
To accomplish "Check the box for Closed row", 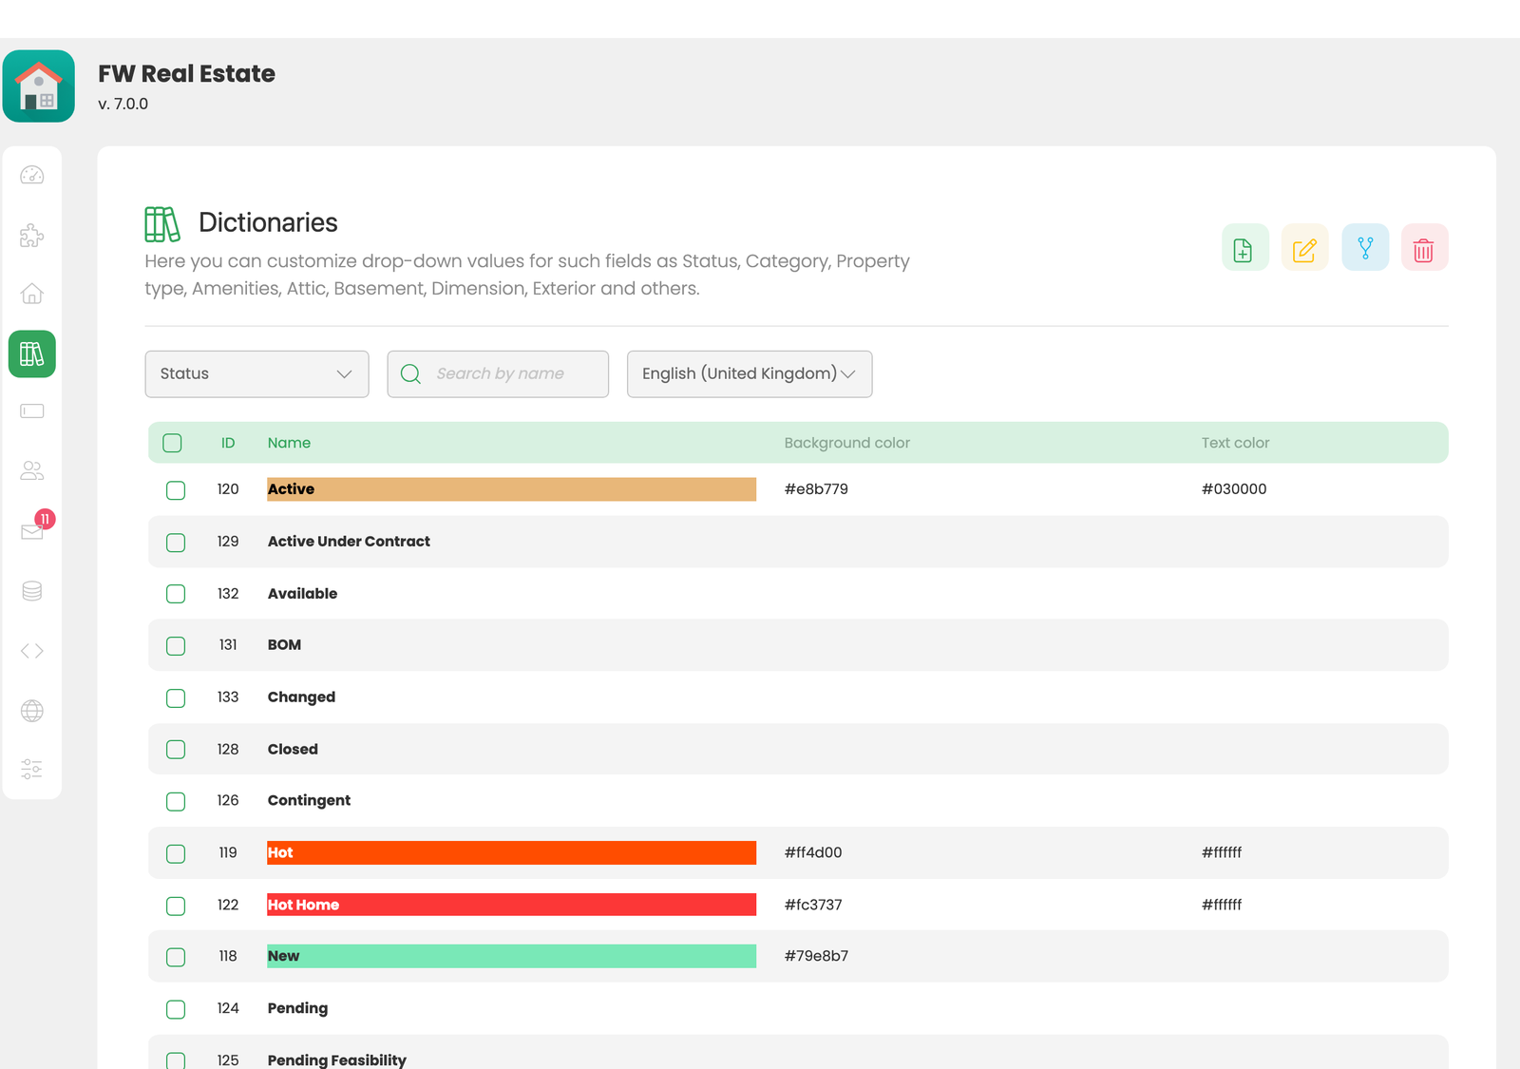I will [x=176, y=750].
